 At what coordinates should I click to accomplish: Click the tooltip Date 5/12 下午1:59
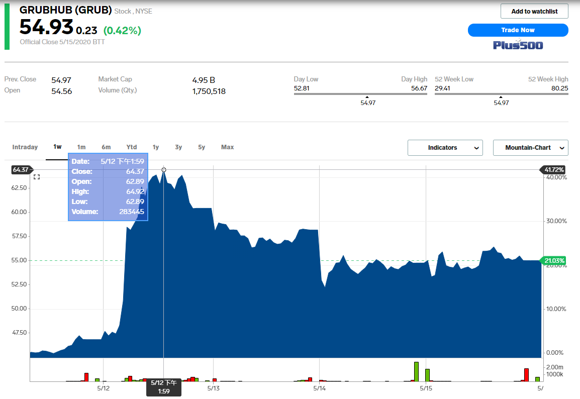coord(123,162)
